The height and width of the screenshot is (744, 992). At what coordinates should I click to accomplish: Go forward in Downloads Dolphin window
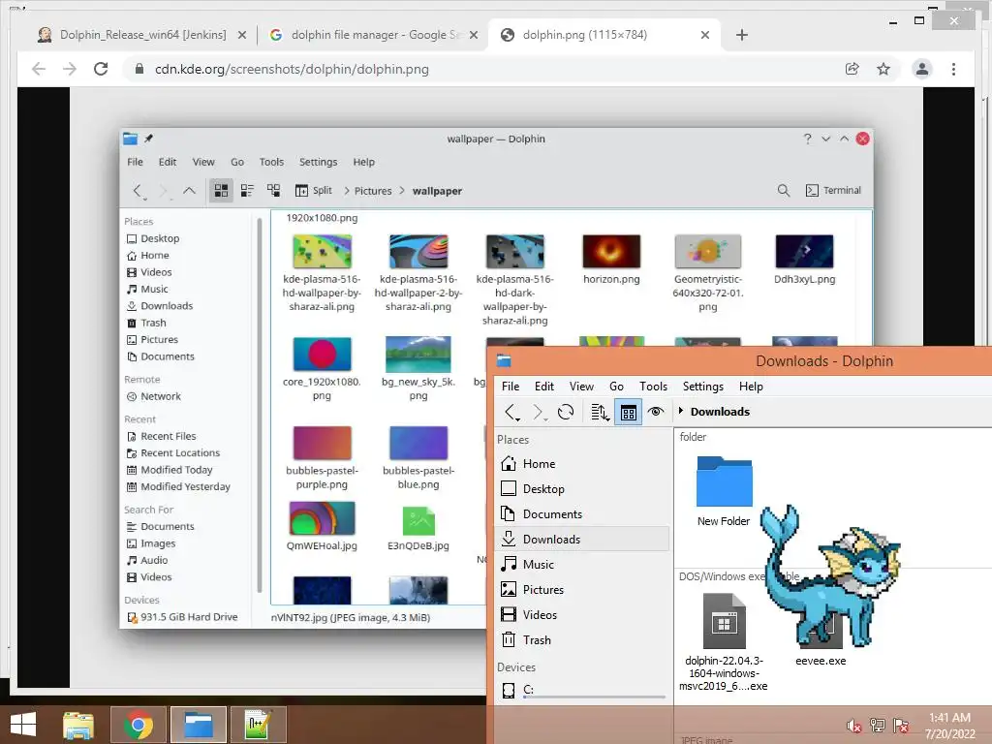(539, 412)
